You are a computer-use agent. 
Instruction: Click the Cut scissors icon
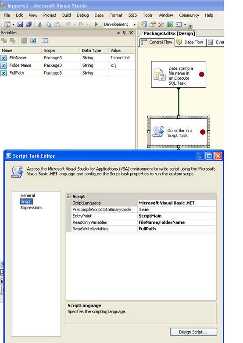pyautogui.click(x=39, y=24)
